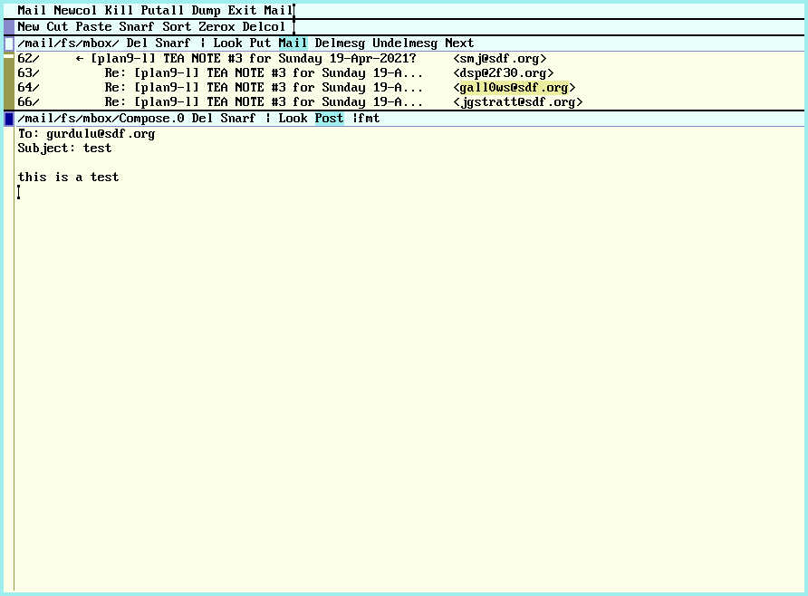Click Post to send the message
The image size is (808, 596).
pyautogui.click(x=330, y=119)
